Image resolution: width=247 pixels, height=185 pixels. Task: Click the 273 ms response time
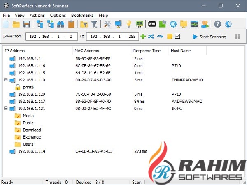(x=141, y=151)
